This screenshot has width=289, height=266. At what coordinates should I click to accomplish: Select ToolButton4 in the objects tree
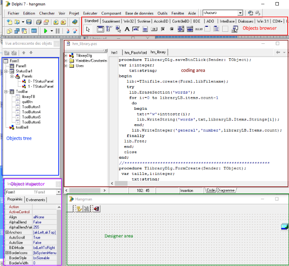pos(31,112)
